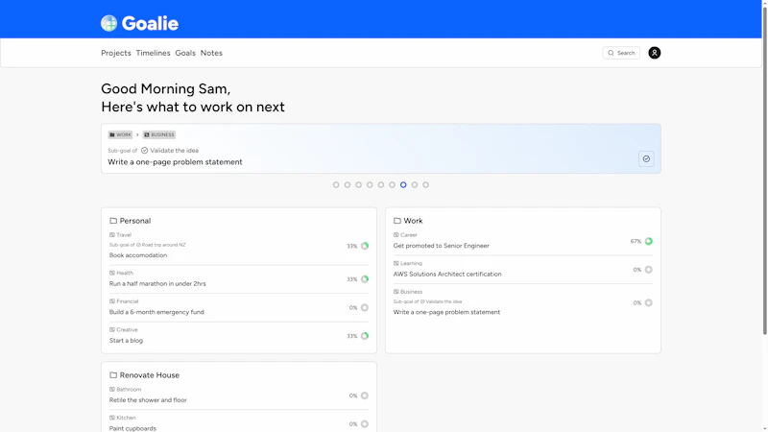Open the Notes menu
The image size is (768, 432).
(x=211, y=53)
